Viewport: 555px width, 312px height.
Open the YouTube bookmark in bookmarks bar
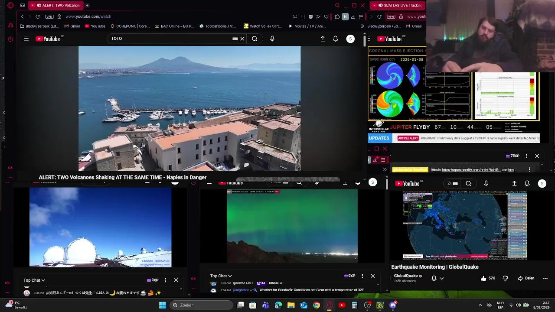95,26
